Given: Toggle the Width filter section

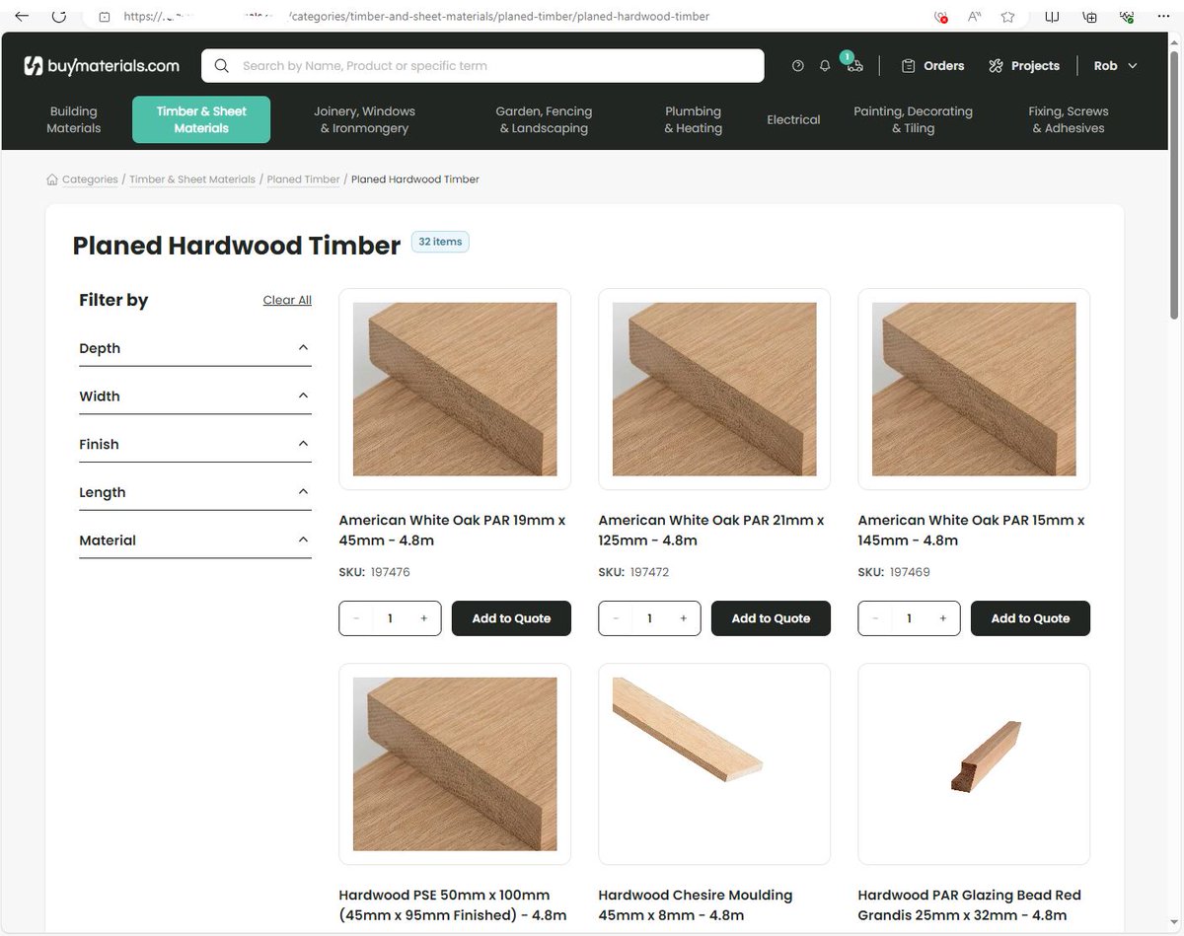Looking at the screenshot, I should coord(195,396).
